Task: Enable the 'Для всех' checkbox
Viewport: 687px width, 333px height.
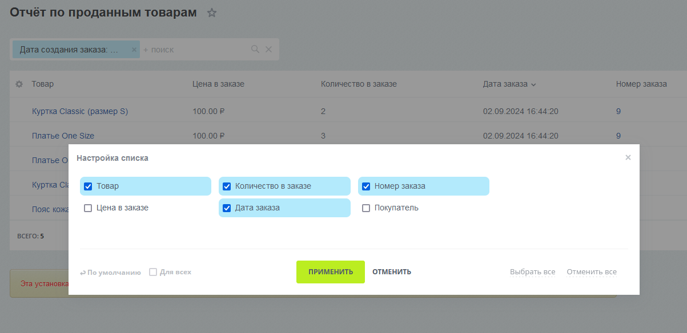Action: 153,272
